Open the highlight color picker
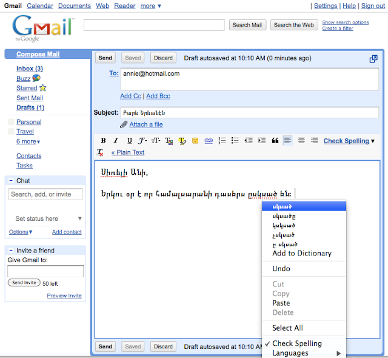388x358 pixels. (182, 141)
